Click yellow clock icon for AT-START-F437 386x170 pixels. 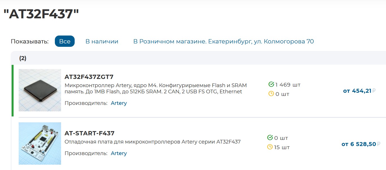(270, 147)
